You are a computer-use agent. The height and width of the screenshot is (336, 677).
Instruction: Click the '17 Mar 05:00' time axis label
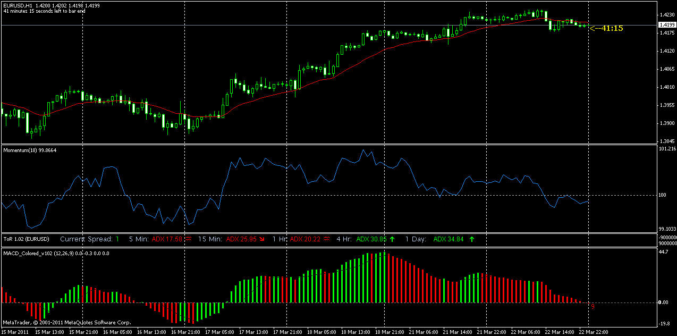point(219,332)
